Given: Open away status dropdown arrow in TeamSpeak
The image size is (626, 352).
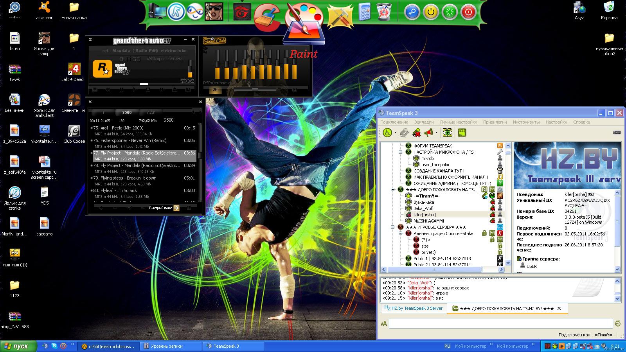Looking at the screenshot, I should (395, 133).
